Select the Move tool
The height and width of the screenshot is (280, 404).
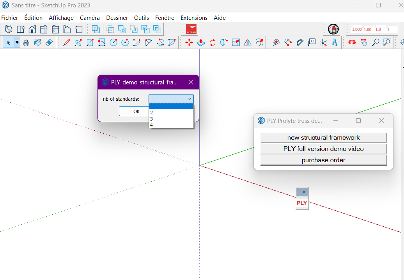coord(189,42)
